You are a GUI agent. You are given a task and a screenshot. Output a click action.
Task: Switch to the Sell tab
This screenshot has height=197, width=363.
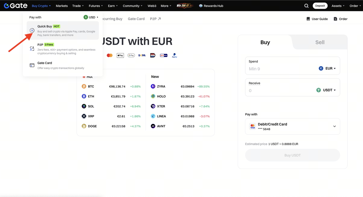[320, 42]
